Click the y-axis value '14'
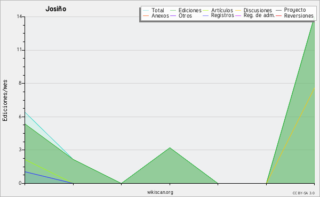This screenshot has height=197, width=320. (19, 17)
